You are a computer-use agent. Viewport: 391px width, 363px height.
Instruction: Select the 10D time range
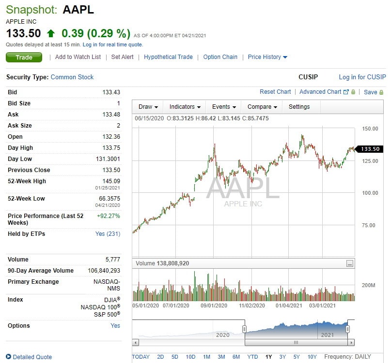(190, 357)
